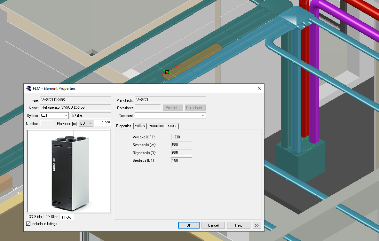Click the crosshair cursor marker on the duct

click(167, 72)
